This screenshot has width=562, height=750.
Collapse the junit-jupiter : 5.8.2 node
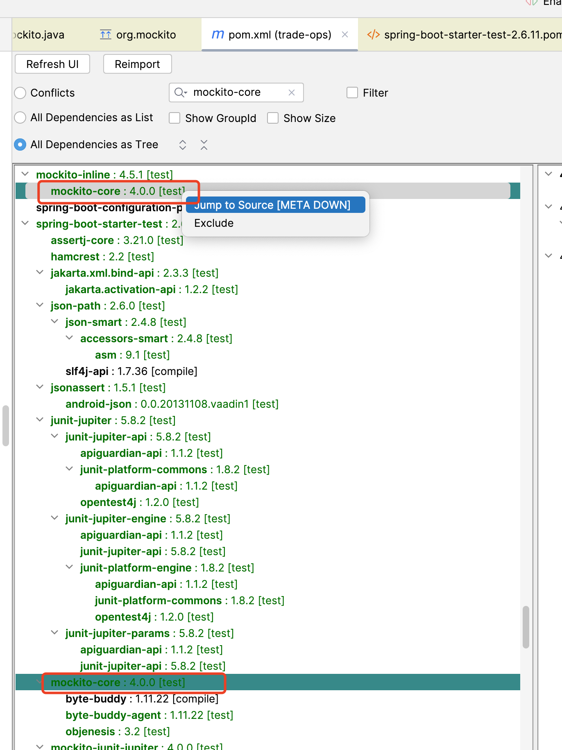(40, 420)
